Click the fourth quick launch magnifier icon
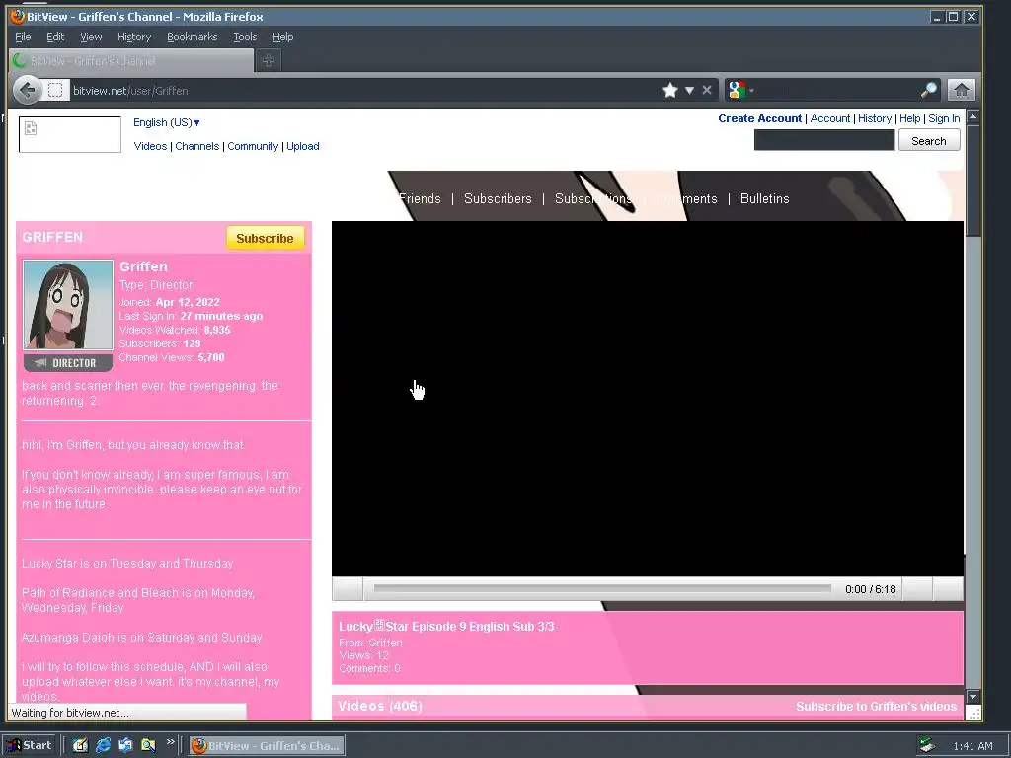 pyautogui.click(x=148, y=745)
